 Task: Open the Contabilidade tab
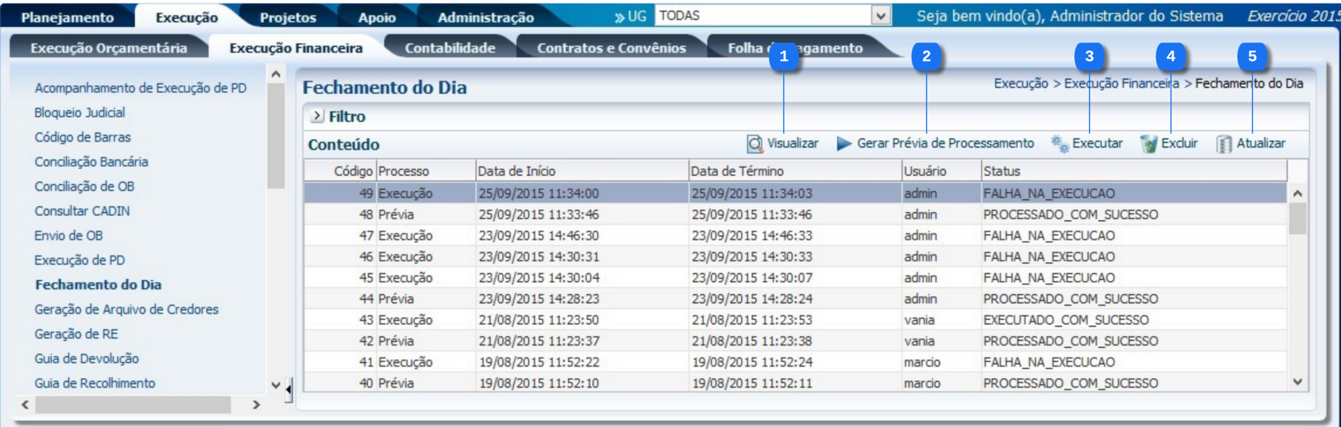tap(449, 48)
